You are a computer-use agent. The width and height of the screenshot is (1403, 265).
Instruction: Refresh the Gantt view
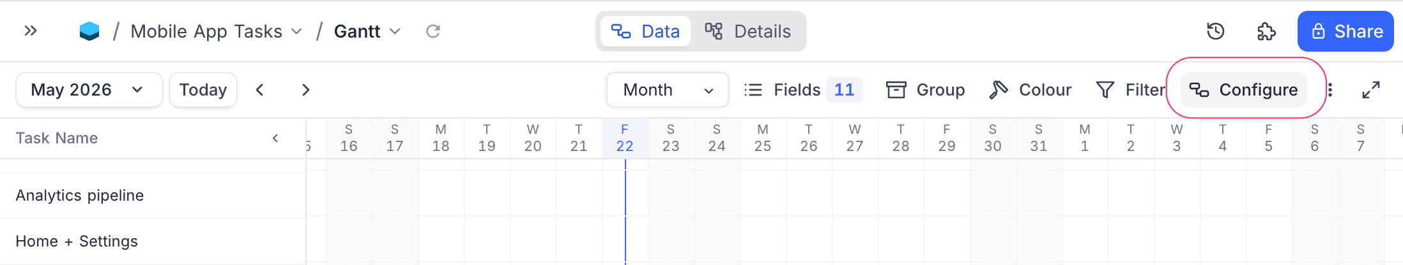(433, 31)
